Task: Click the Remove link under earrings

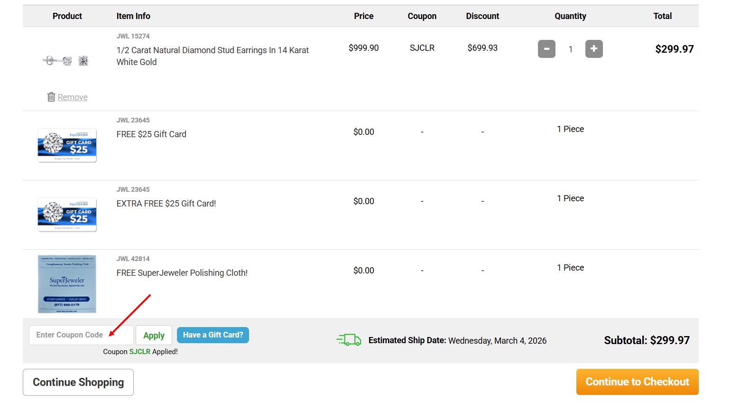Action: coord(73,96)
